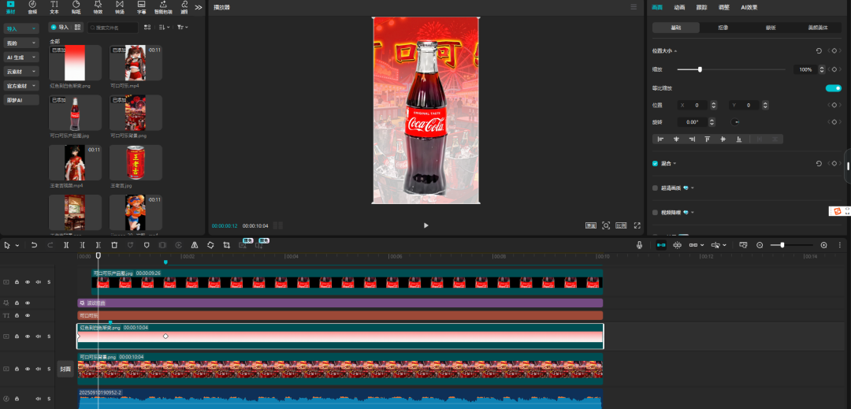Open the 转场 transitions panel

tap(119, 7)
